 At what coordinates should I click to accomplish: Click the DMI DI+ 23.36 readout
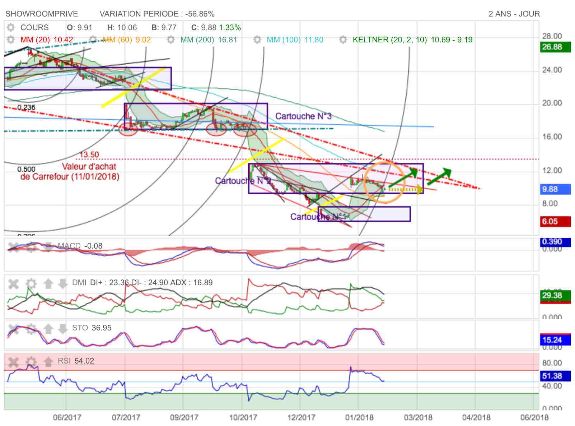point(142,283)
